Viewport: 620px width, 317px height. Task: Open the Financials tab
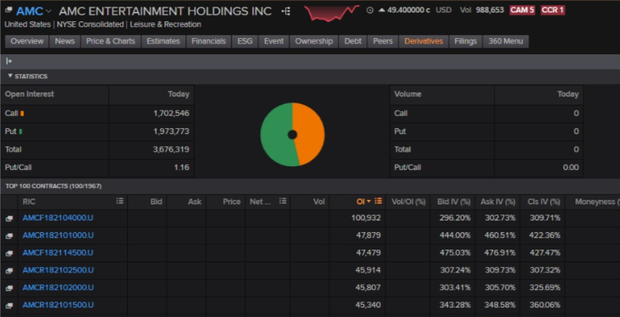(x=208, y=41)
